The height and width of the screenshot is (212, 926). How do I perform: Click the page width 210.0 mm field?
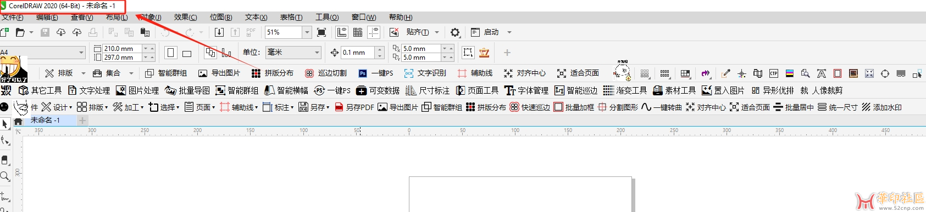pos(122,49)
